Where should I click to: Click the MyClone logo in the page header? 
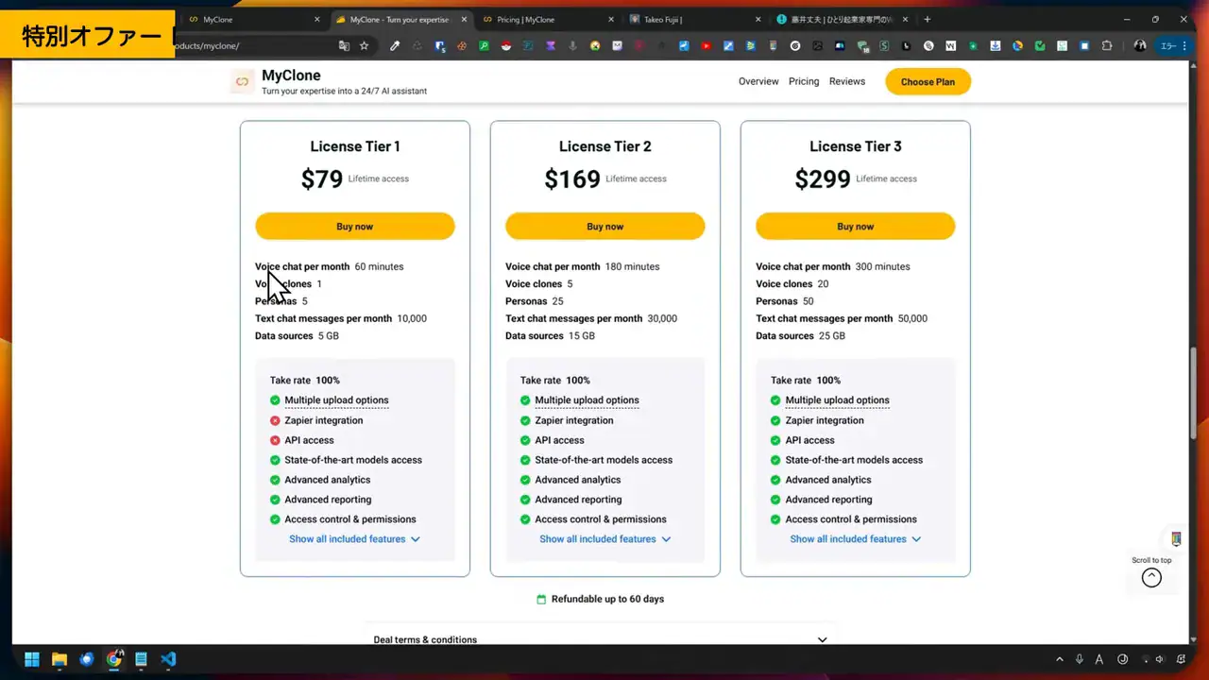(242, 81)
